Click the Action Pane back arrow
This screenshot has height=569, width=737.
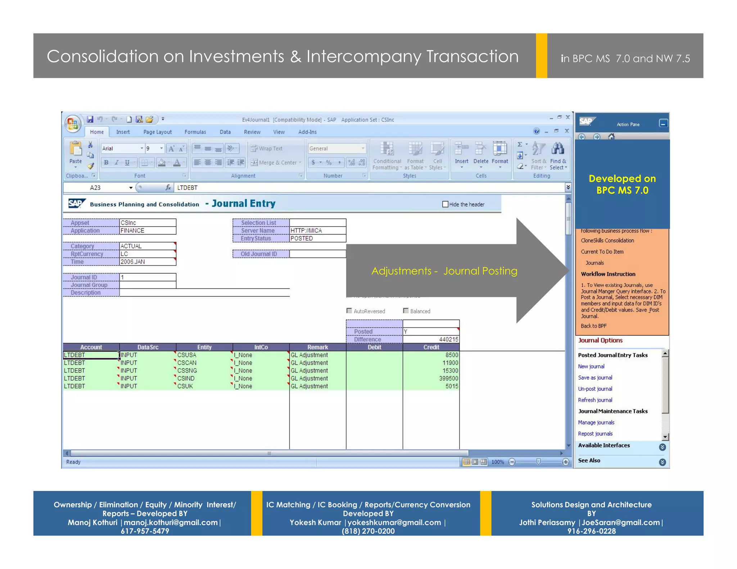(582, 137)
